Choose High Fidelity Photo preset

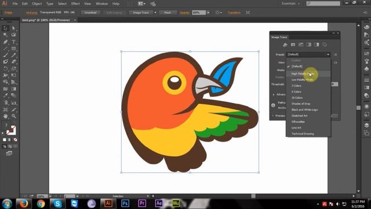tap(308, 74)
